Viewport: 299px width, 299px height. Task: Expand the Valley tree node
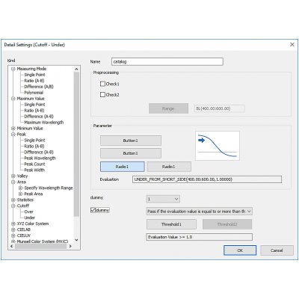[13, 176]
